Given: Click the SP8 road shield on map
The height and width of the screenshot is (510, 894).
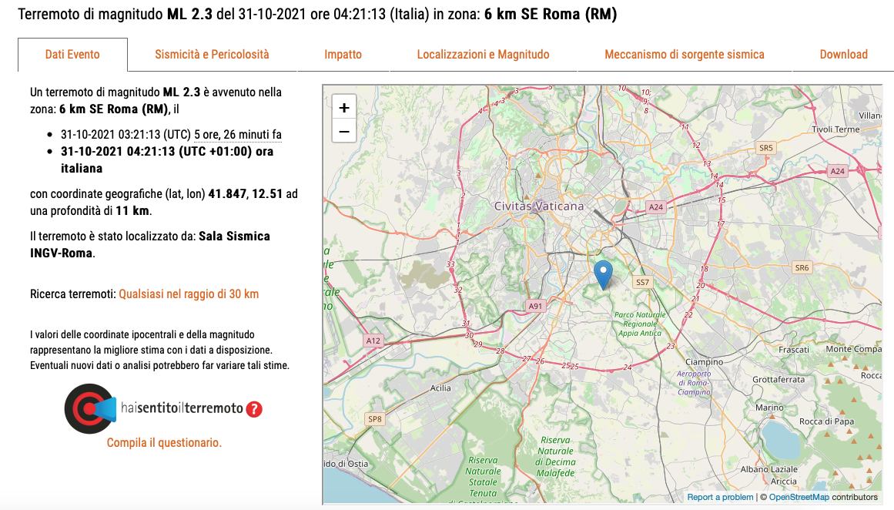Looking at the screenshot, I should click(x=375, y=419).
